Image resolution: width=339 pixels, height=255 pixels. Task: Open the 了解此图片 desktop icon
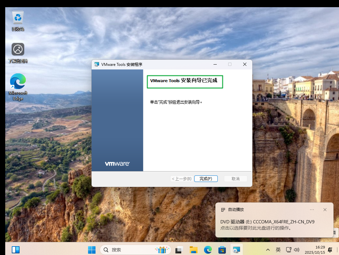coord(18,53)
